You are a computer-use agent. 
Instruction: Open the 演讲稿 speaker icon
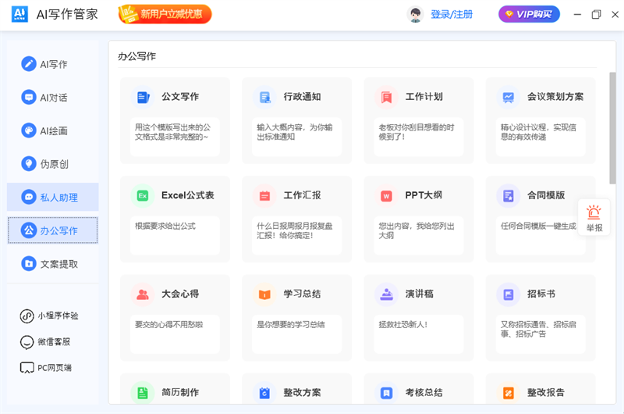tap(386, 294)
